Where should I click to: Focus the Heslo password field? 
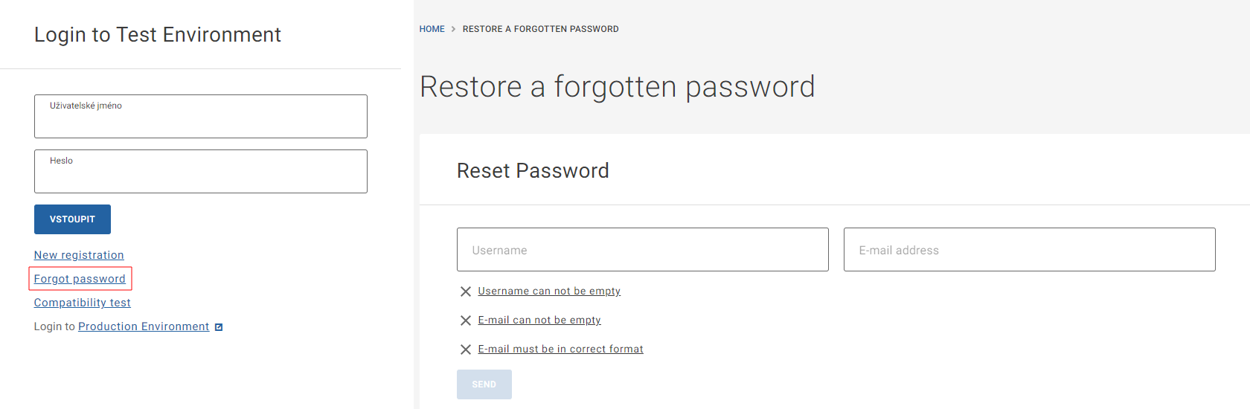(200, 172)
